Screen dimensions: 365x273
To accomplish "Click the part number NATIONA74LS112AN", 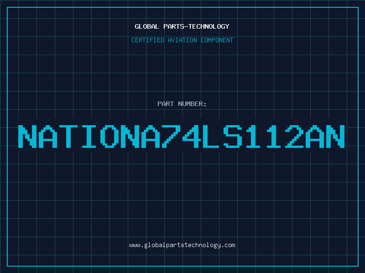I will pyautogui.click(x=182, y=136).
